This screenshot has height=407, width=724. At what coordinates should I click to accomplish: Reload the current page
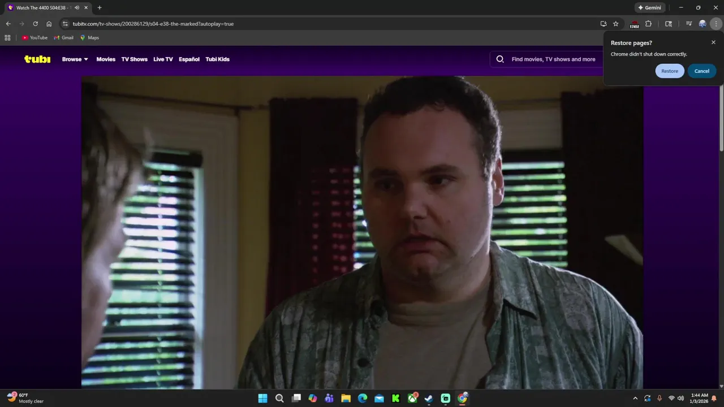pos(35,24)
